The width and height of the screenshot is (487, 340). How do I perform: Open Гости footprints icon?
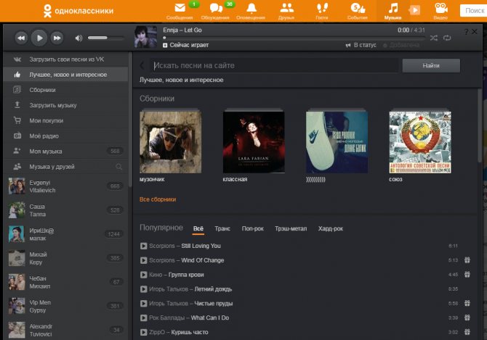pos(322,8)
